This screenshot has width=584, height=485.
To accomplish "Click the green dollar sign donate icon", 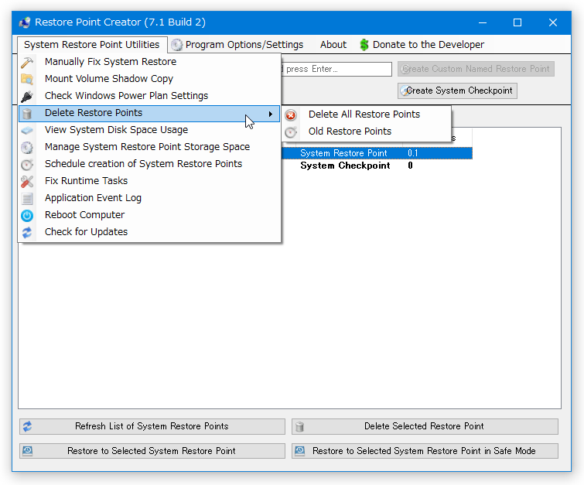I will click(364, 45).
